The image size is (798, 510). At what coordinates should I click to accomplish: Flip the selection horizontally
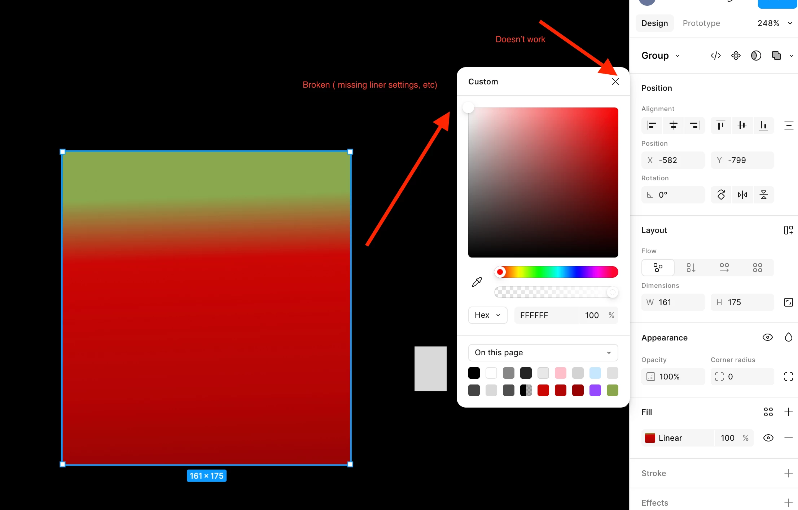(x=742, y=195)
